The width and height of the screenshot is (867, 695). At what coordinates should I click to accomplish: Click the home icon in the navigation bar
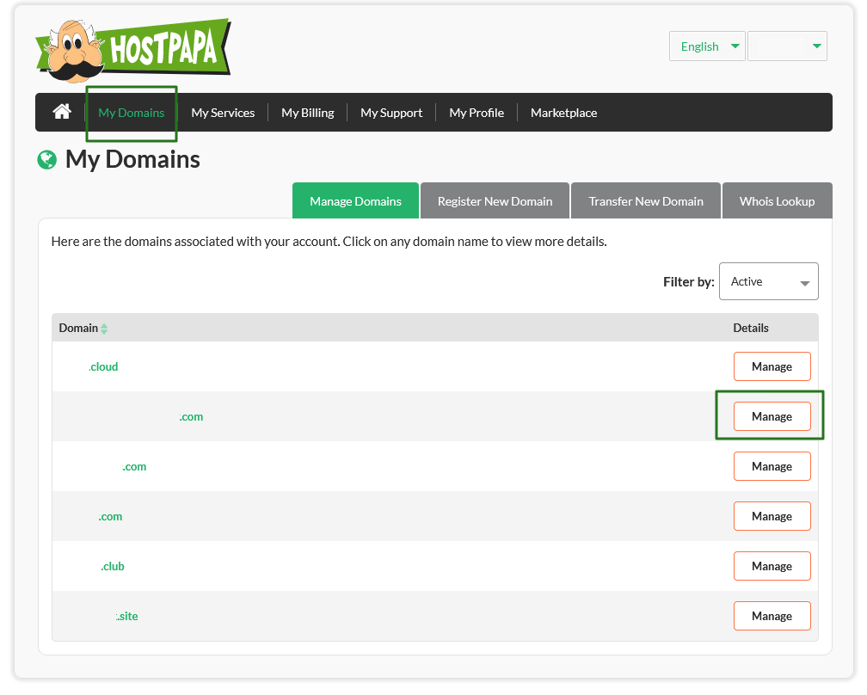[x=60, y=112]
